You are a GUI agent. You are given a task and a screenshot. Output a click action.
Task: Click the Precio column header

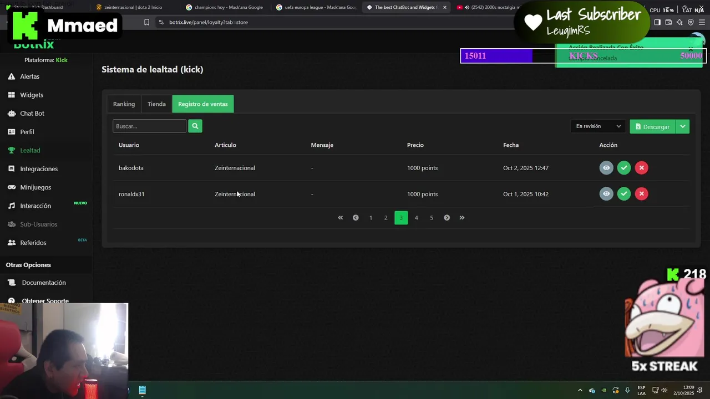(x=415, y=145)
